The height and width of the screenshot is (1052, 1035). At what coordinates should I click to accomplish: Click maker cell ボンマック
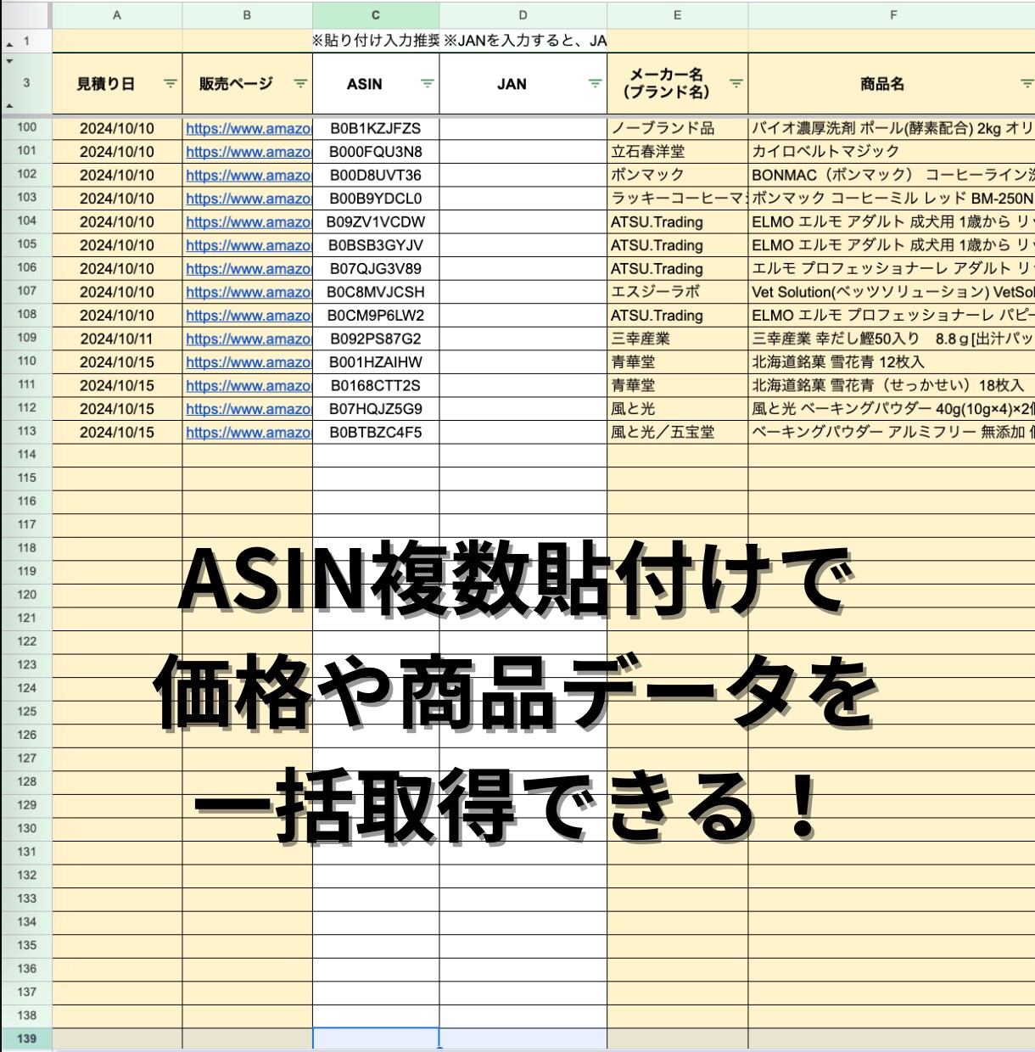pyautogui.click(x=677, y=175)
